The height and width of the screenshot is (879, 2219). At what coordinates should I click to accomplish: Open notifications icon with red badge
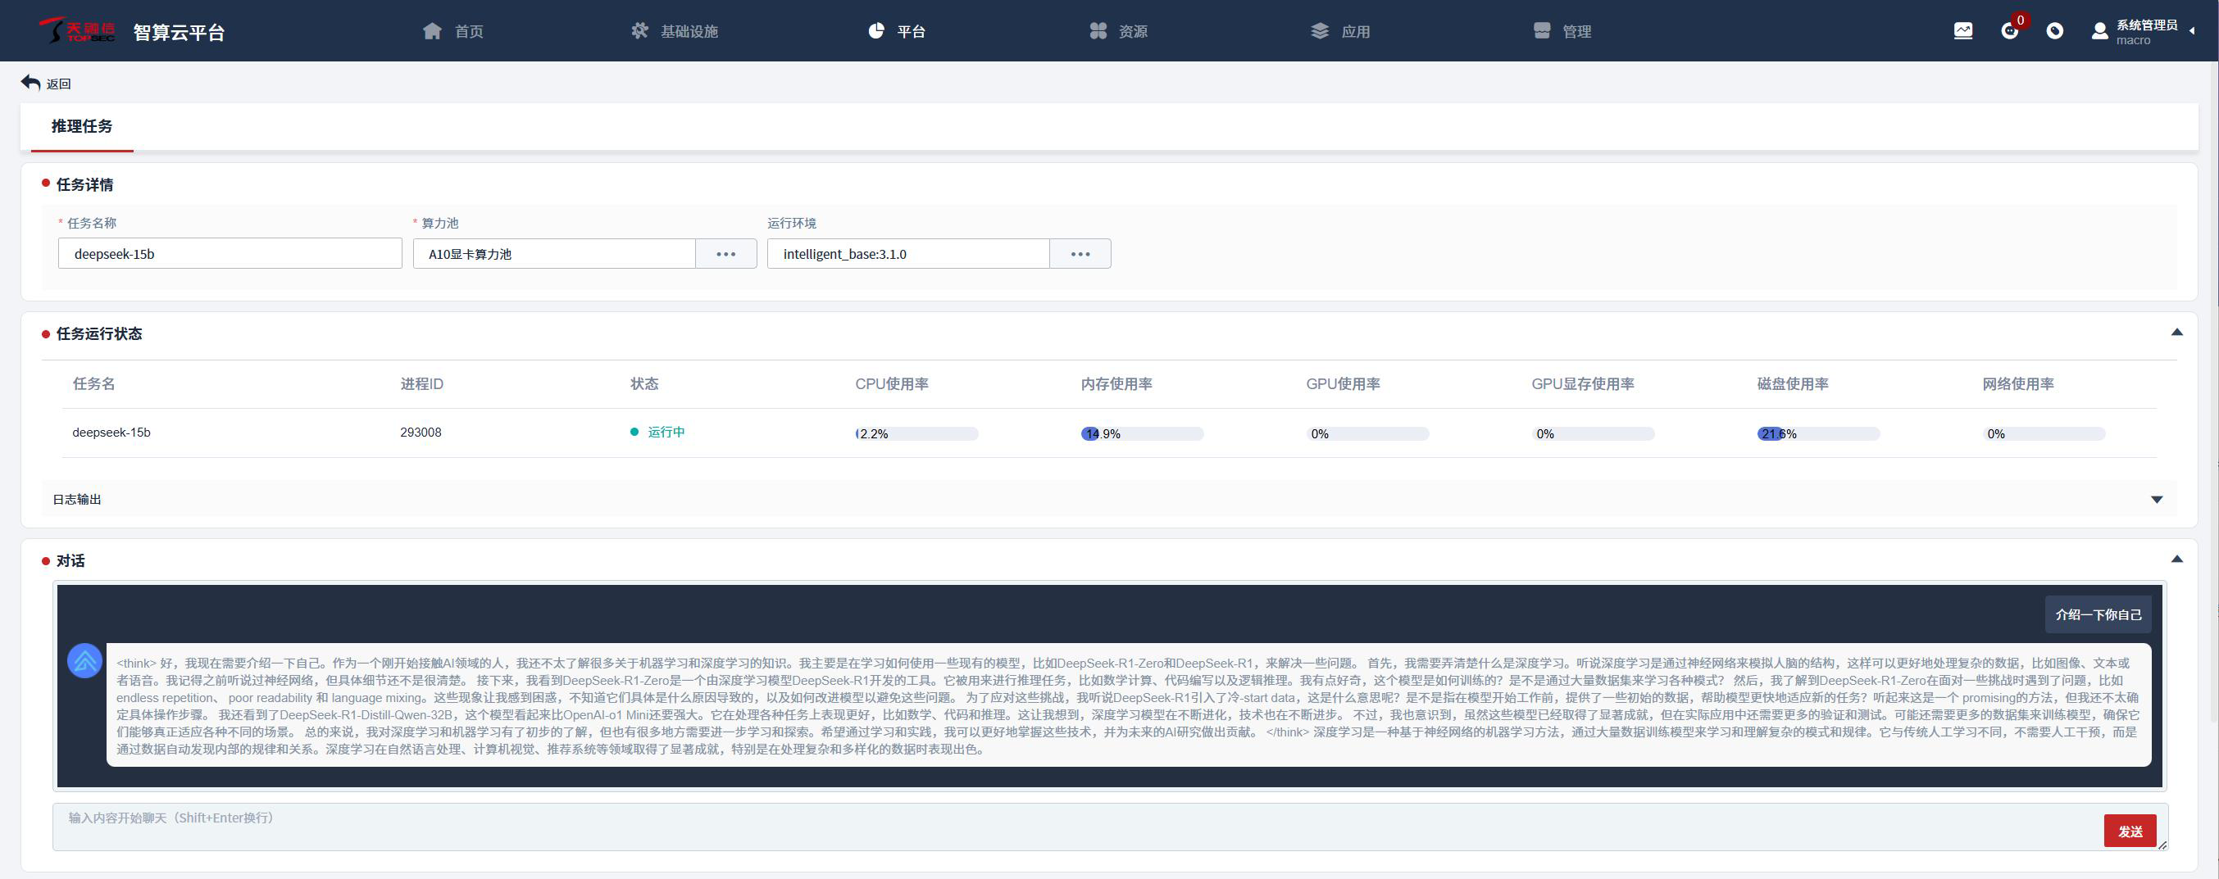tap(2009, 31)
